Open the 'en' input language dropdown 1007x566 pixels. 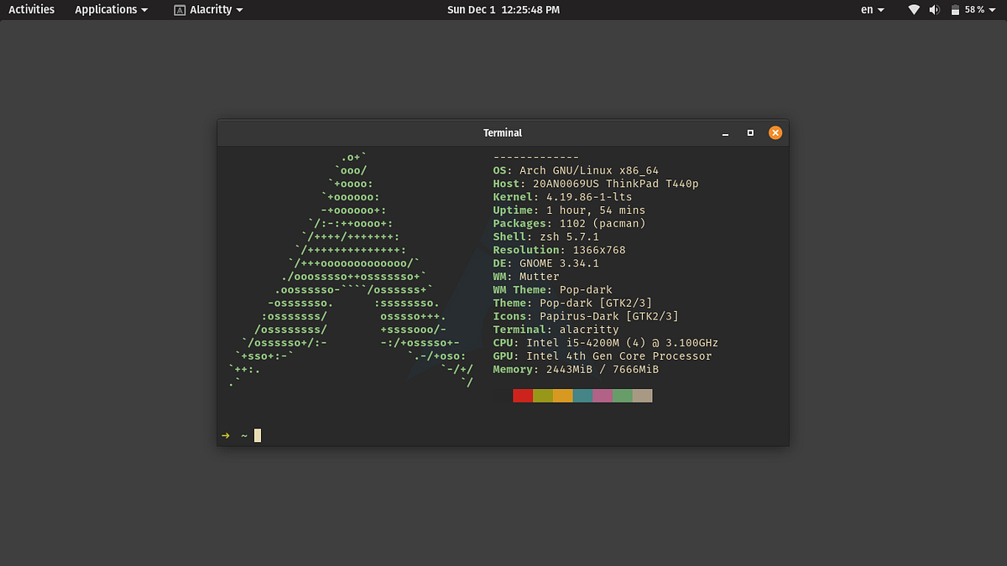[x=873, y=10]
